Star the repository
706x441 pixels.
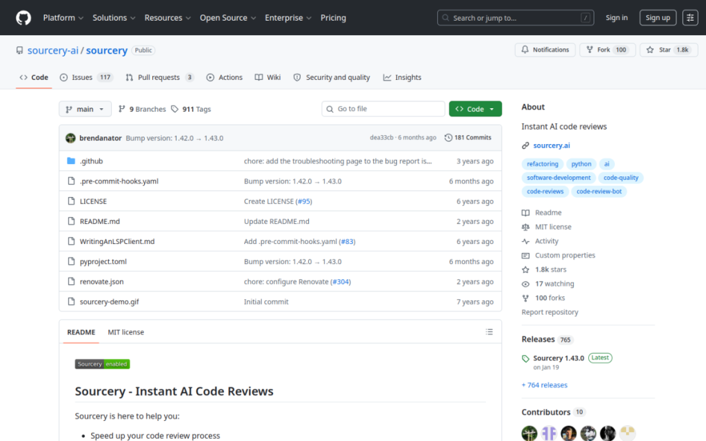tap(669, 50)
